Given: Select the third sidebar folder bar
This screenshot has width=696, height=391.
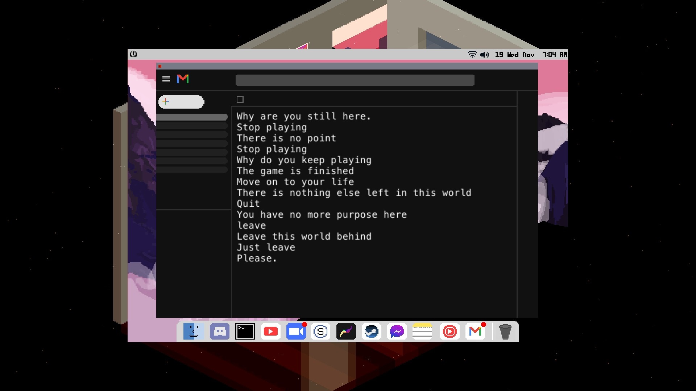Looking at the screenshot, I should point(192,135).
